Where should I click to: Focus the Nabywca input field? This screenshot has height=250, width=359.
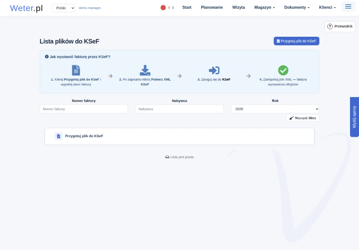[x=179, y=109]
